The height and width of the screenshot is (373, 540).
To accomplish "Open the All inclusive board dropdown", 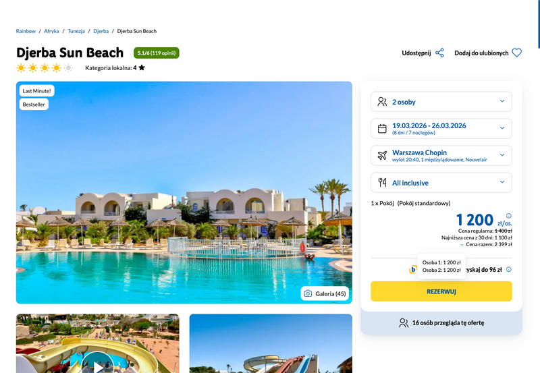I will tap(441, 182).
